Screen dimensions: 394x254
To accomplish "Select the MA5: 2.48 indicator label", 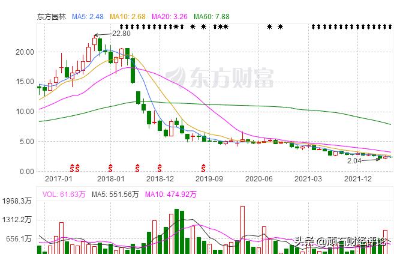I will click(x=88, y=17).
